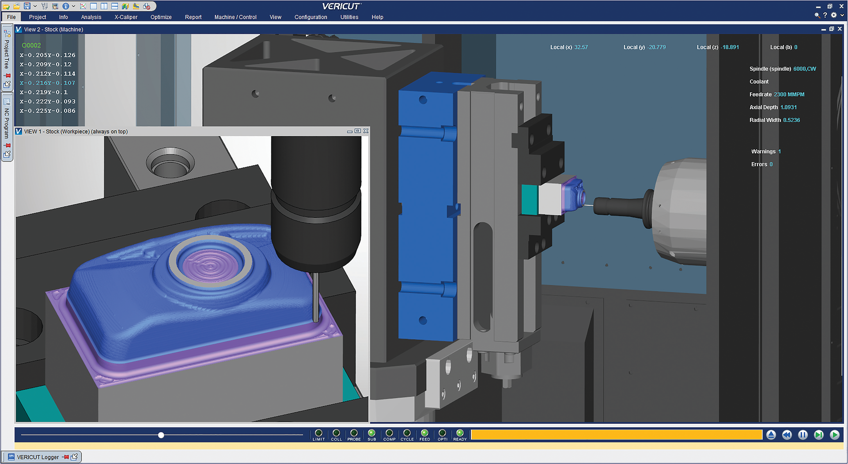The image size is (848, 464).
Task: Click the AUTO-DIFF comparison toolbar icon
Action: point(125,6)
